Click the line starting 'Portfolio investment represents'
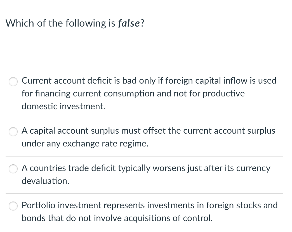Viewport: 292px width, 232px height. coord(150,205)
